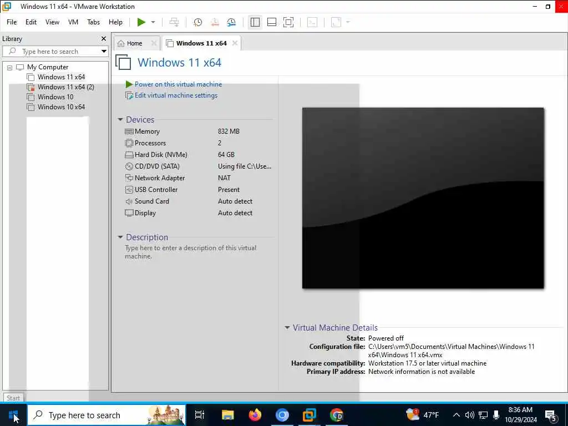Click the Take Snapshot clock icon
This screenshot has width=568, height=426.
tap(198, 22)
